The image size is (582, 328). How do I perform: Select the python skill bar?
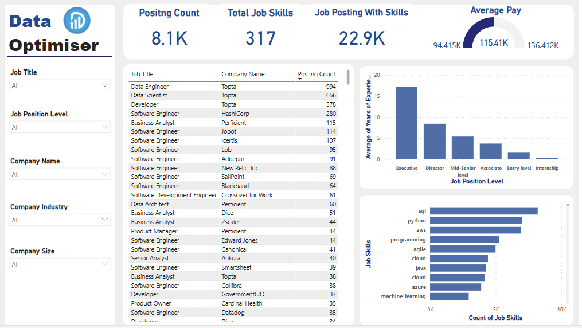click(x=476, y=220)
